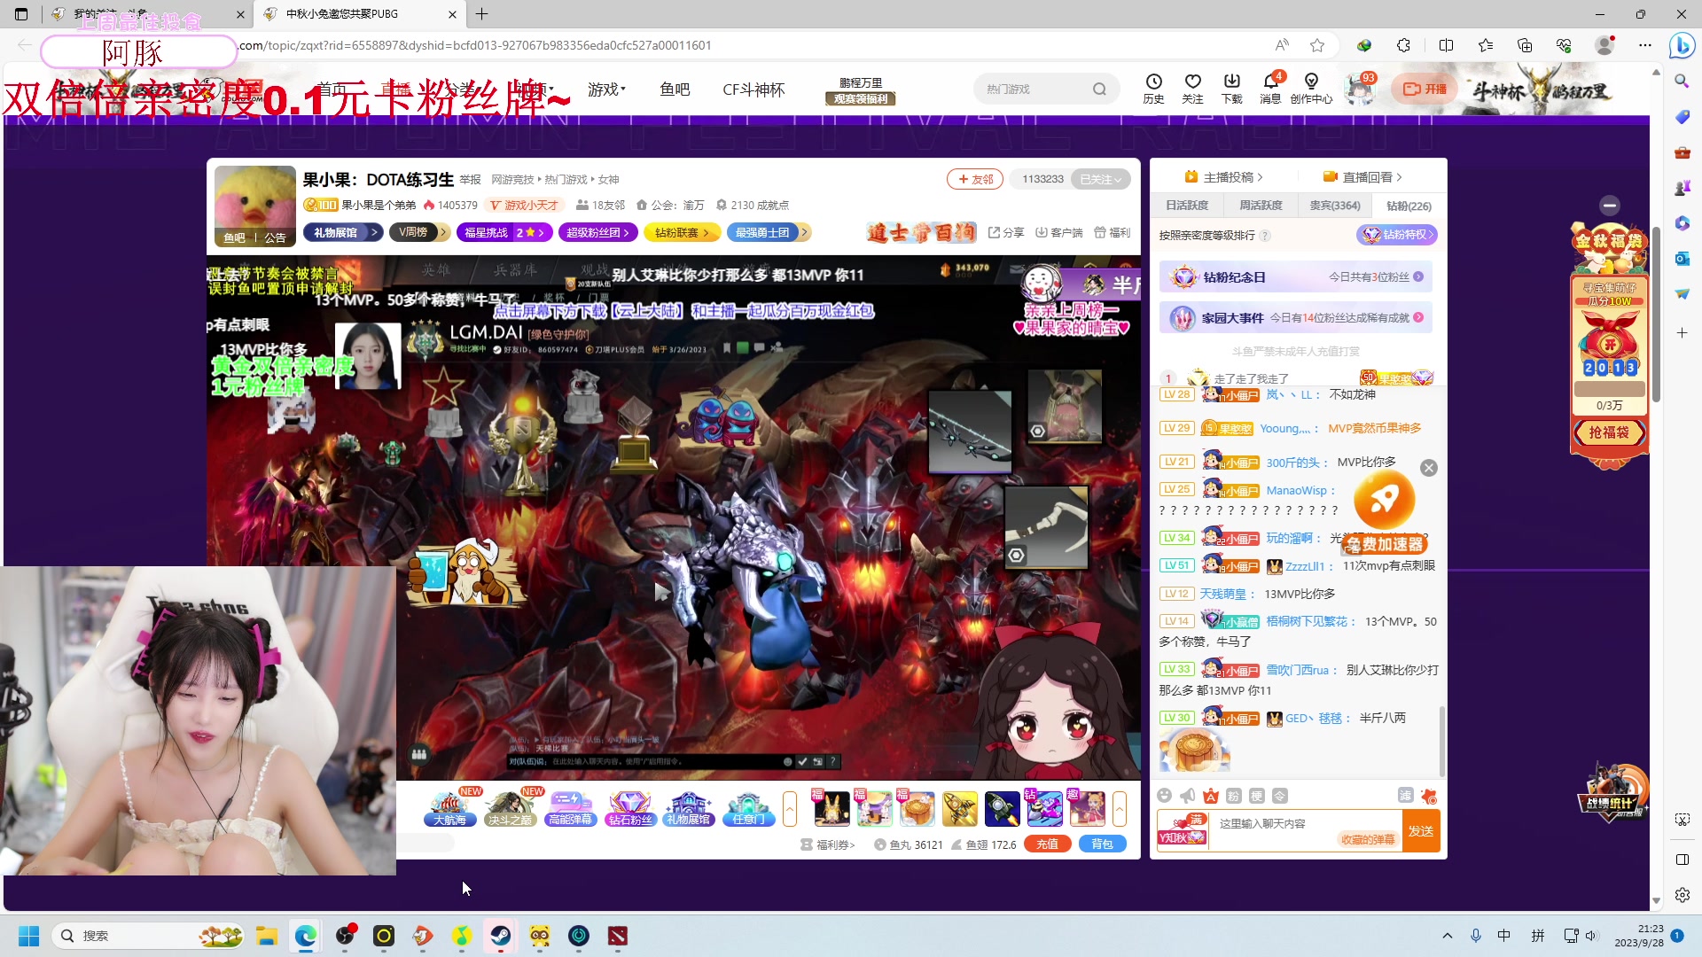The height and width of the screenshot is (957, 1702).
Task: Open the 关注 followed list heart icon
Action: [x=1192, y=89]
